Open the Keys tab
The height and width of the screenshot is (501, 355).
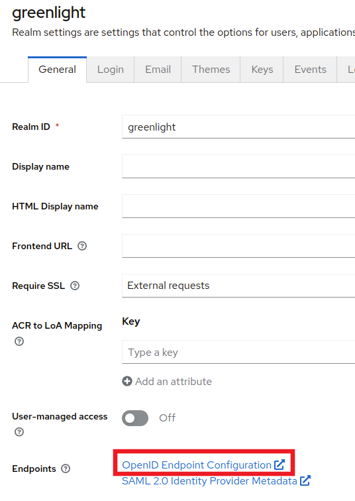coord(262,70)
